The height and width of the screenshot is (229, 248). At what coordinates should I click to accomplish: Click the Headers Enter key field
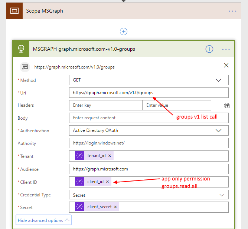pos(105,105)
